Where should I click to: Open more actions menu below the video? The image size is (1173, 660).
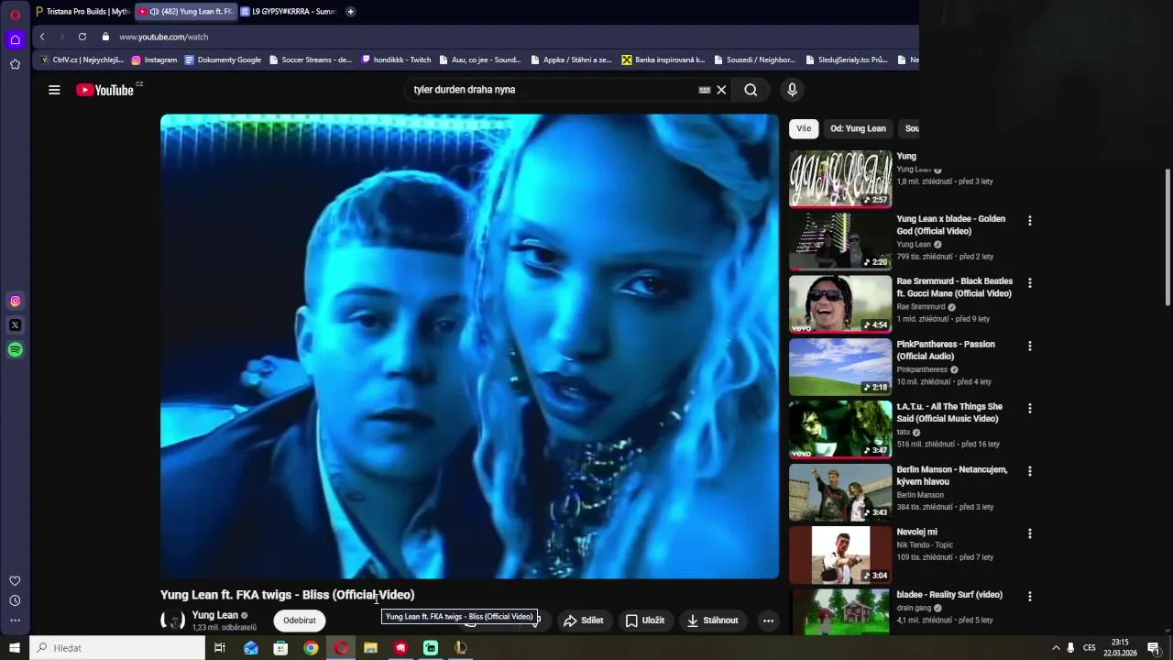[x=768, y=621]
